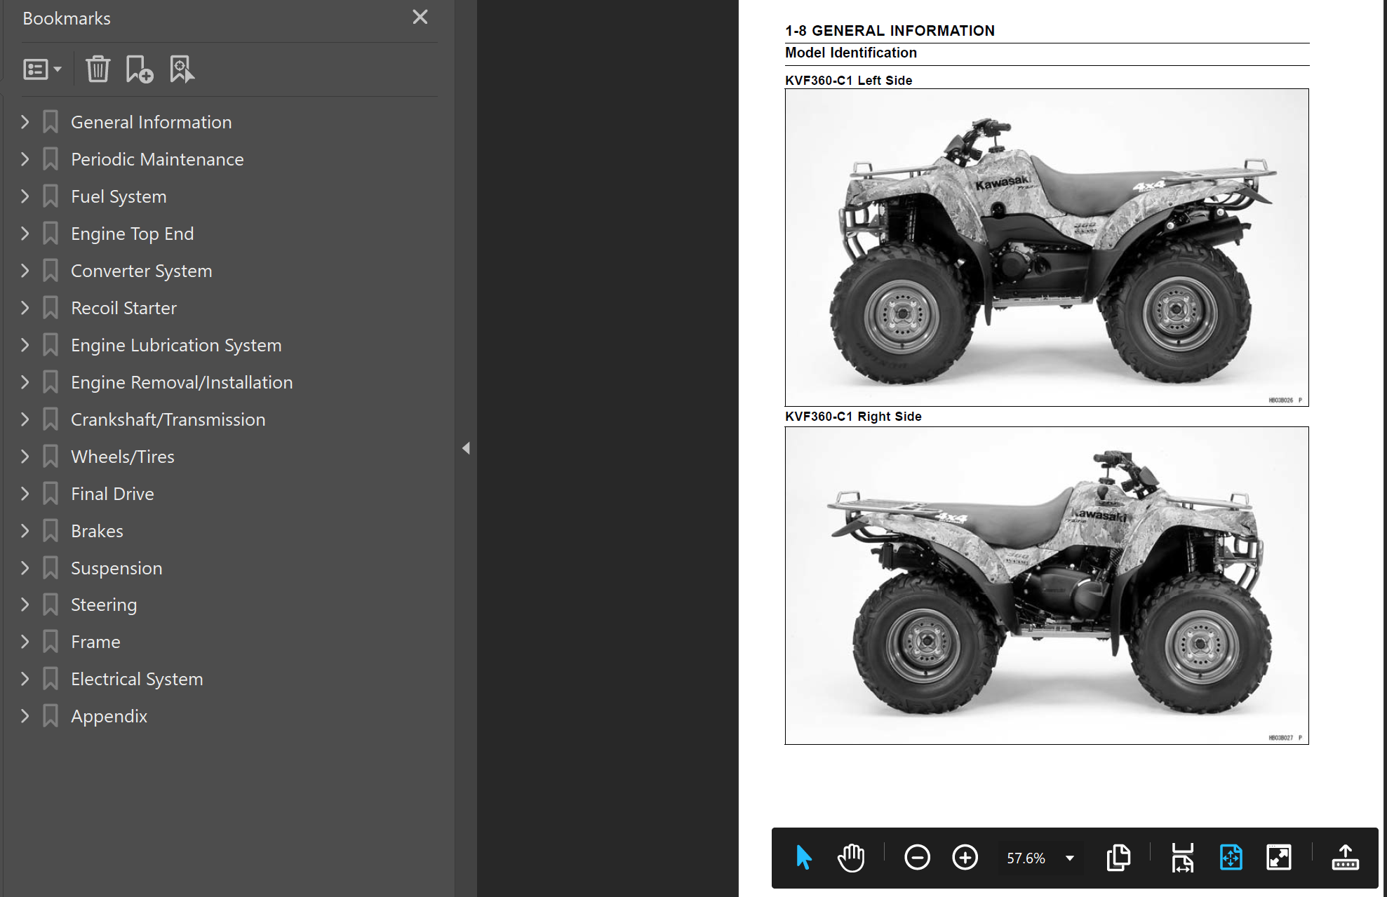
Task: Click the 57.6% zoom level field
Action: pyautogui.click(x=1026, y=858)
